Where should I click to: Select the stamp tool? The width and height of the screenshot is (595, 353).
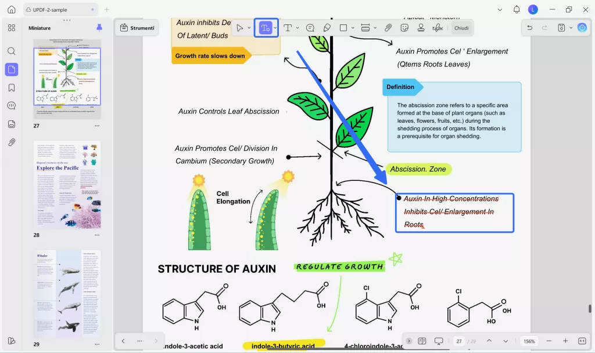pos(421,28)
